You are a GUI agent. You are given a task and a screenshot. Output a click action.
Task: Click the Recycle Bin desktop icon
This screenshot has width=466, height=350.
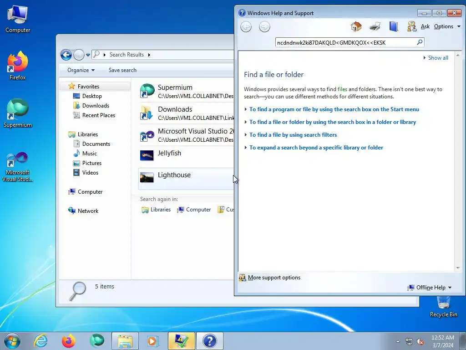pyautogui.click(x=443, y=307)
